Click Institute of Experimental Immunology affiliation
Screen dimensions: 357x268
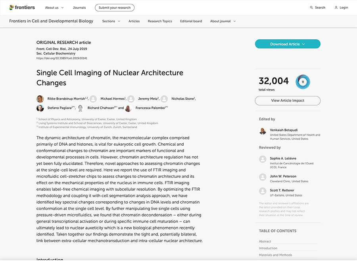pyautogui.click(x=87, y=127)
